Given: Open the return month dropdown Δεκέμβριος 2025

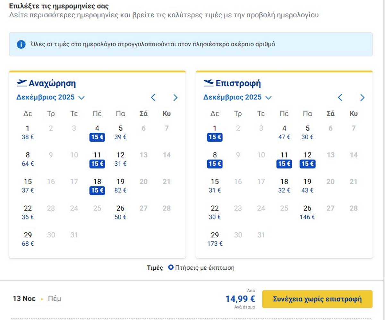Looking at the screenshot, I should [237, 97].
